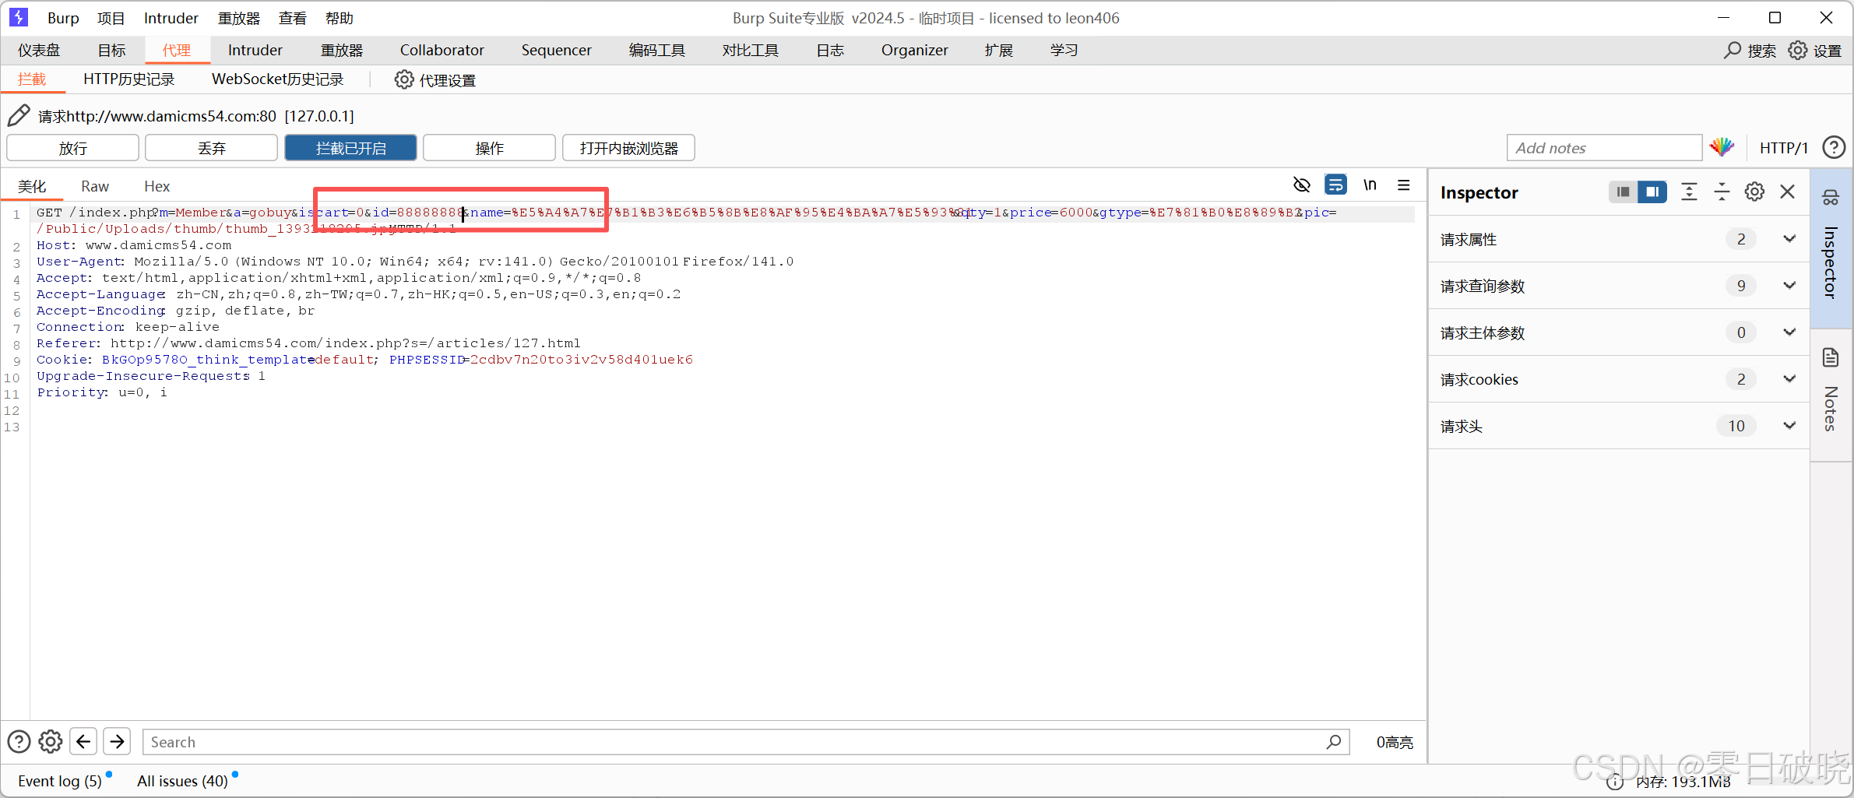1854x798 pixels.
Task: Open the editor hamburger menu icon
Action: pos(1404,185)
